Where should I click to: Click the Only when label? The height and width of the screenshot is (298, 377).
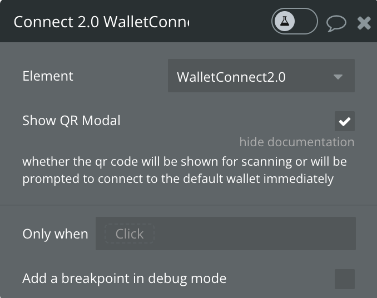(x=55, y=234)
